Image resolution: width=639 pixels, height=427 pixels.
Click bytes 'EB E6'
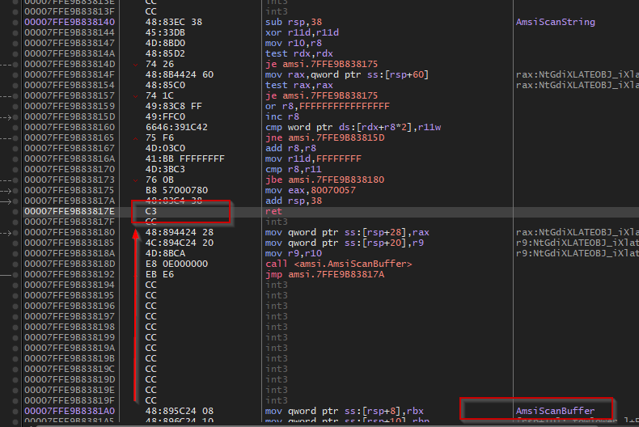click(x=159, y=275)
